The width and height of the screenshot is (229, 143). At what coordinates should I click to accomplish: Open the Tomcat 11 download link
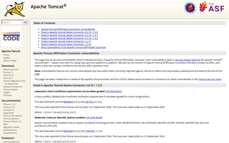(8, 72)
